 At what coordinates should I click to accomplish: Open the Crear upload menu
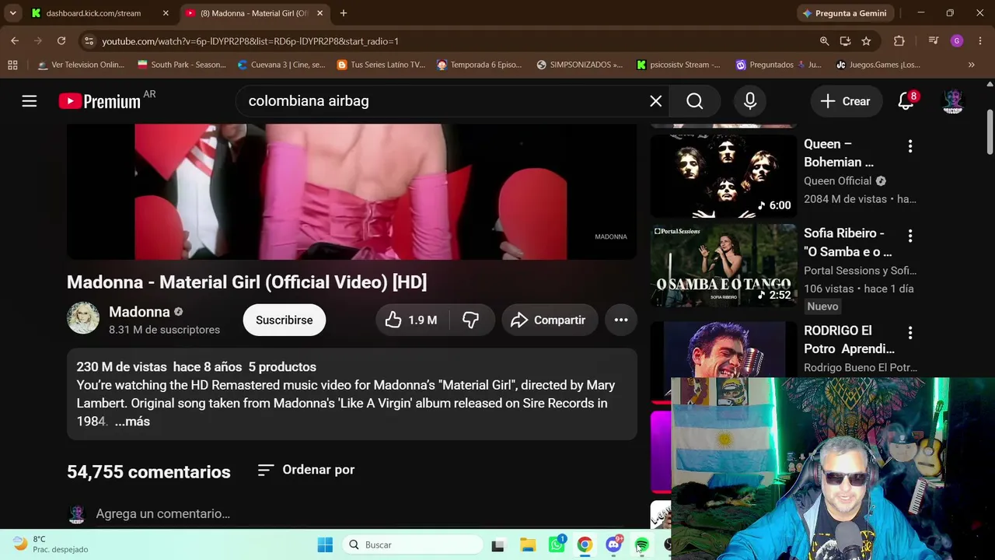tap(846, 101)
